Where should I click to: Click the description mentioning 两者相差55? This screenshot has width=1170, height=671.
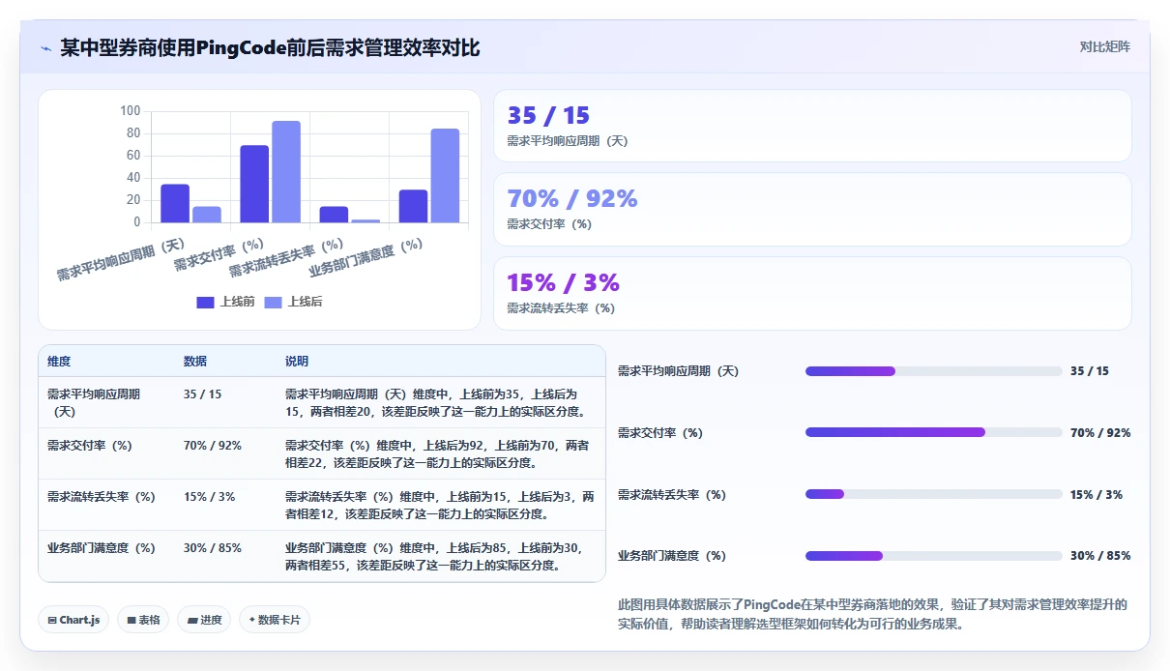tap(440, 556)
